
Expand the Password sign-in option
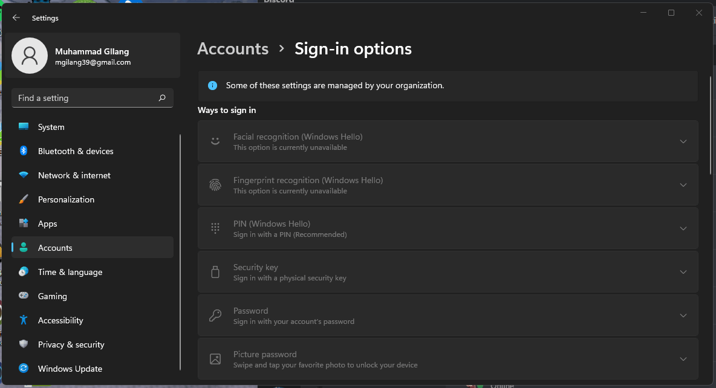click(683, 315)
